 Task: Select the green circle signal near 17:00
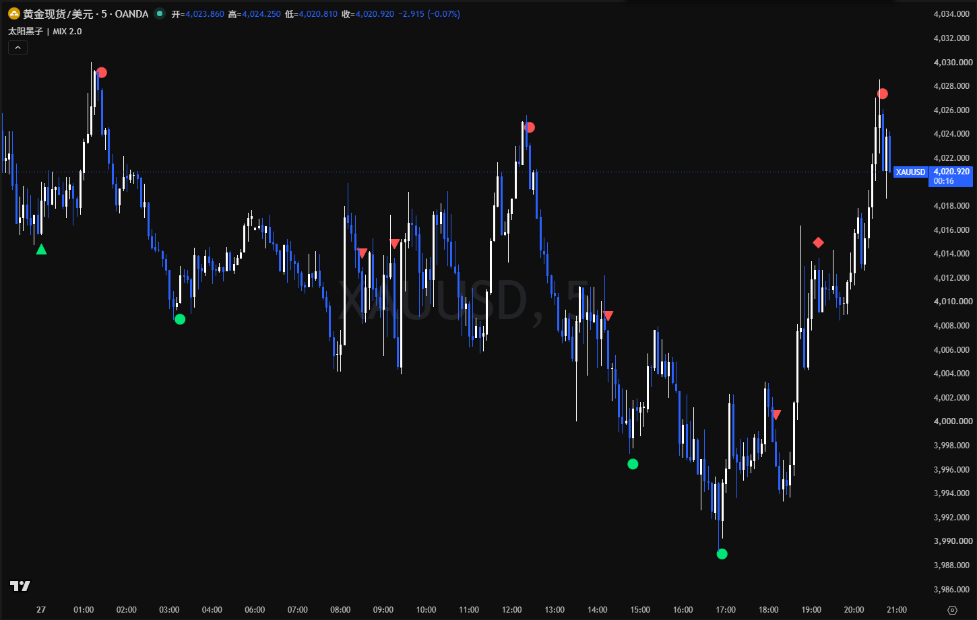click(x=722, y=554)
